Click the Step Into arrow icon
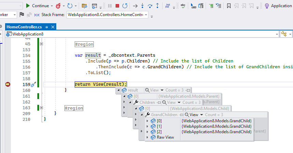 (x=143, y=6)
